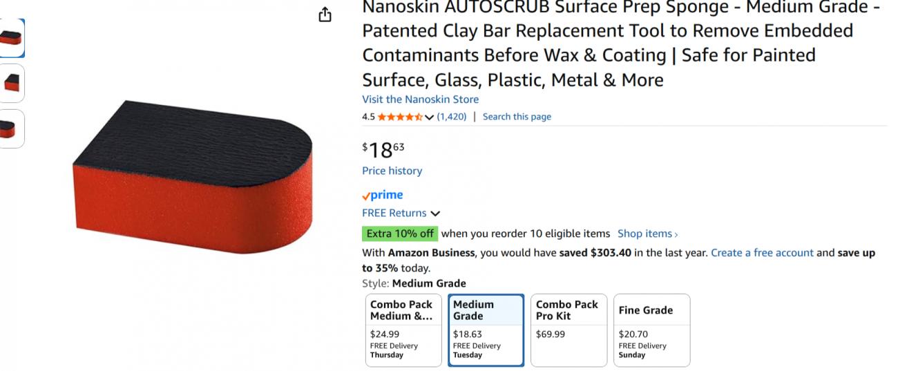Choose the Fine Grade style option

click(651, 330)
